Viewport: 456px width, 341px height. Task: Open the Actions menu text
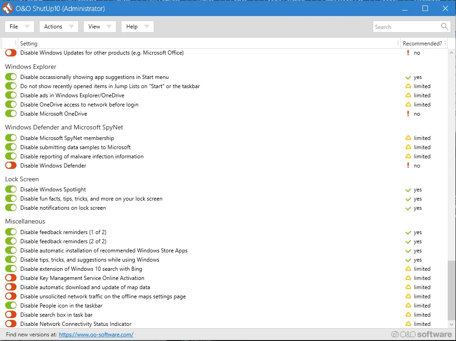coord(53,26)
